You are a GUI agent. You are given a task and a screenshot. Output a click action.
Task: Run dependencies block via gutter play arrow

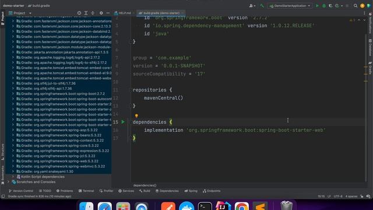(x=123, y=122)
